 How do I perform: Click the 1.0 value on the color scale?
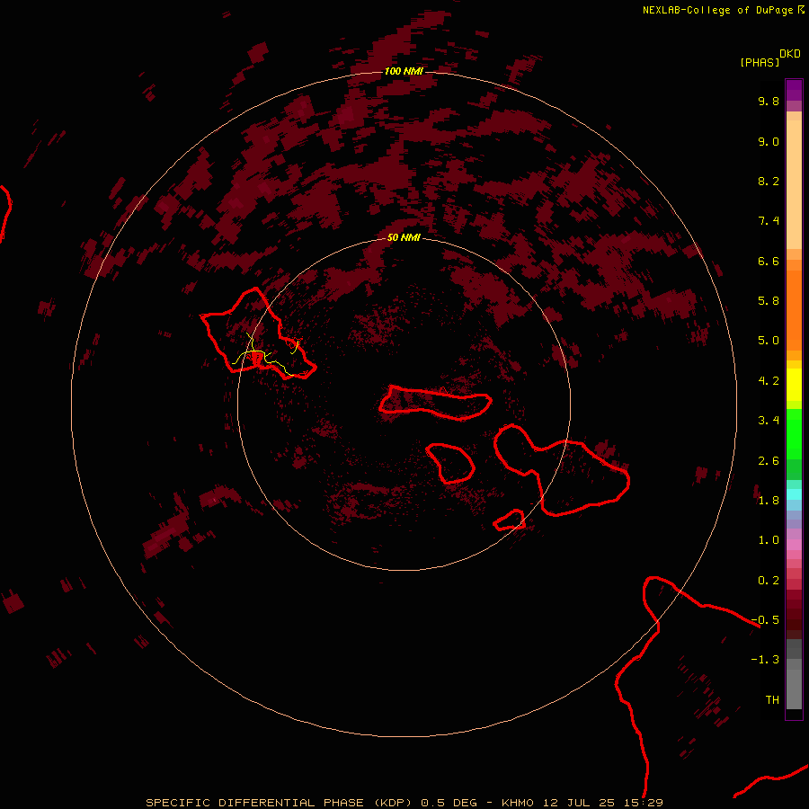pos(769,540)
